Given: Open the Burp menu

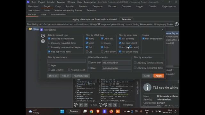Looking at the screenshot, I should [34, 2].
